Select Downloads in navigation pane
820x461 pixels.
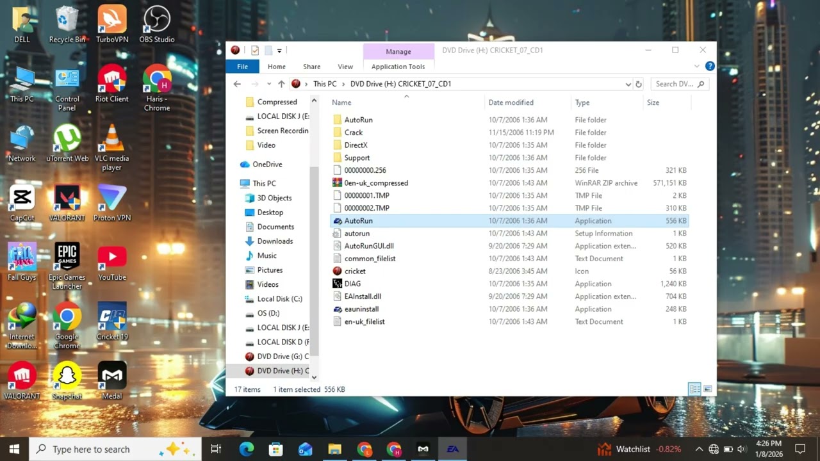(275, 241)
